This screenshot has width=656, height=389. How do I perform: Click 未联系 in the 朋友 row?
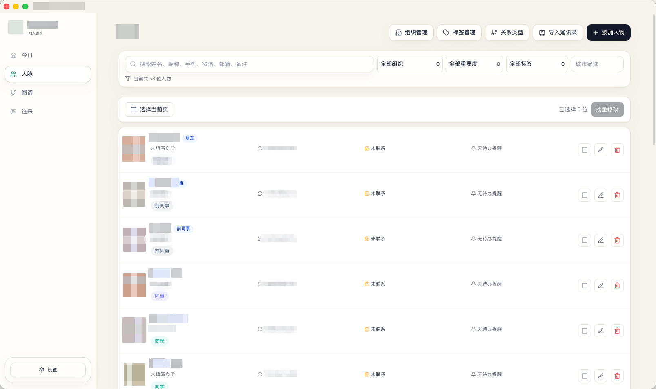point(378,148)
